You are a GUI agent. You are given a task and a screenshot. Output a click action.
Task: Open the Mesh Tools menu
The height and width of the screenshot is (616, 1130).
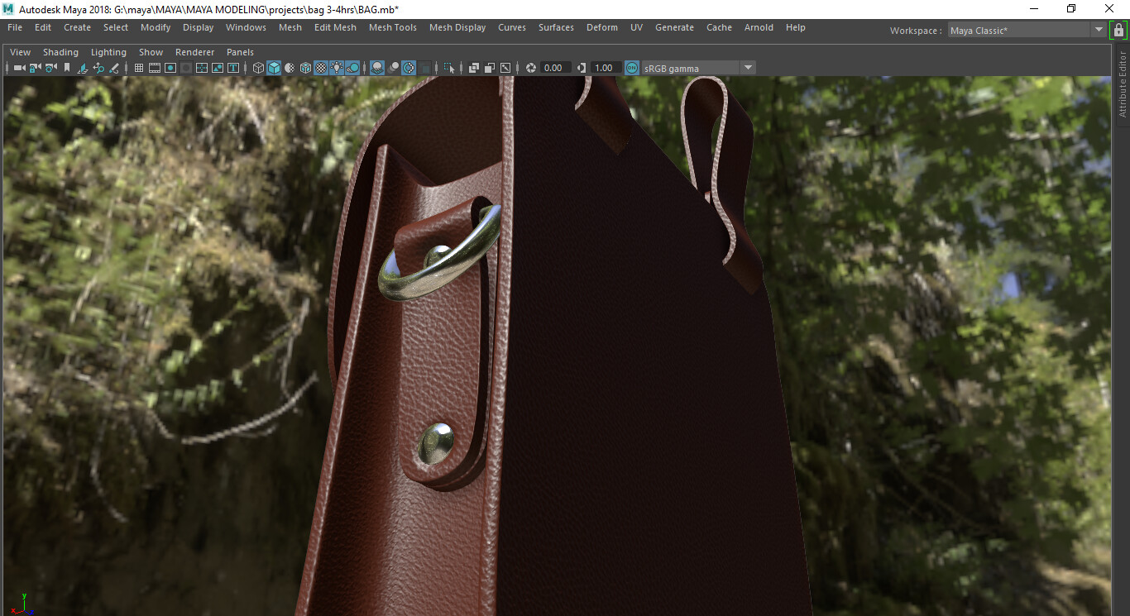click(392, 27)
